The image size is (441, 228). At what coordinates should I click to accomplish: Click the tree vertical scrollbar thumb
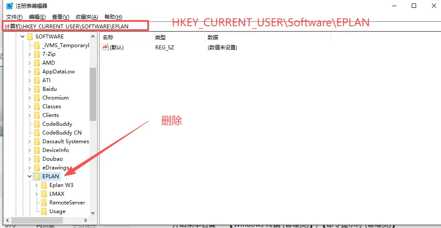coord(93,94)
